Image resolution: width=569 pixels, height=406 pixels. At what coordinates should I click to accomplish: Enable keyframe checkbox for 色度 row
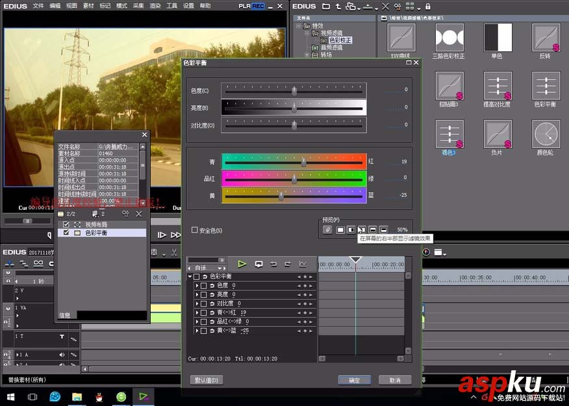[203, 286]
